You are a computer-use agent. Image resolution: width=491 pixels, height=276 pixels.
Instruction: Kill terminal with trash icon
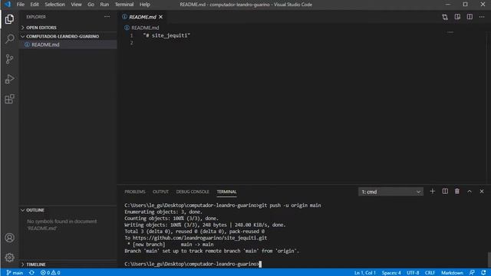pos(457,191)
